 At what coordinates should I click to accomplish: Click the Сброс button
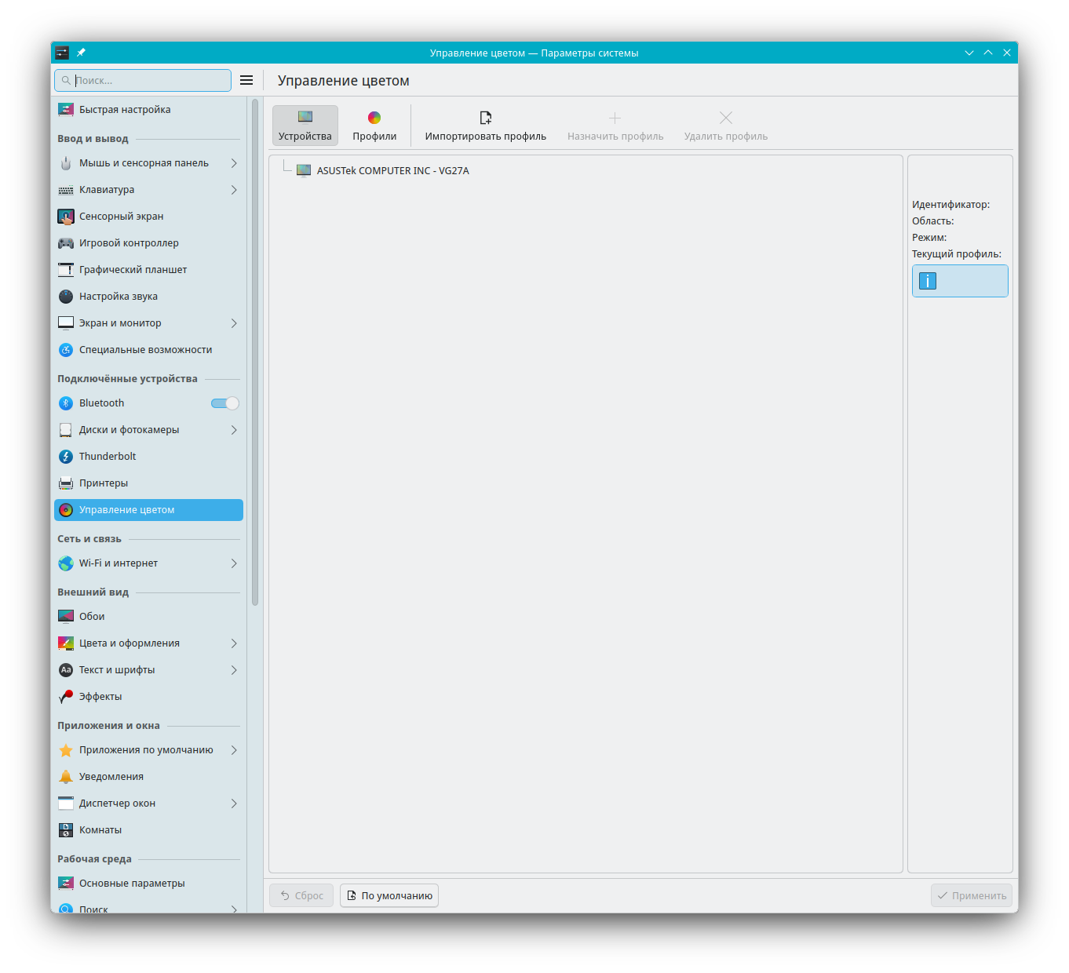click(301, 895)
